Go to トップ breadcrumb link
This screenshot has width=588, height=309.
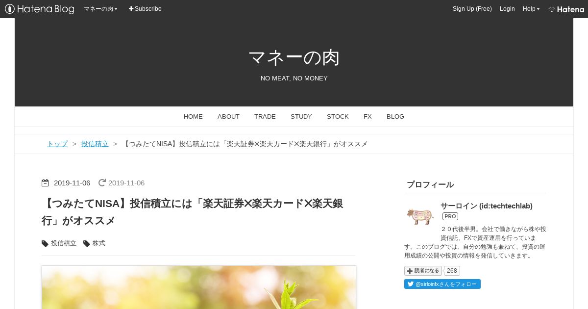[x=57, y=144]
